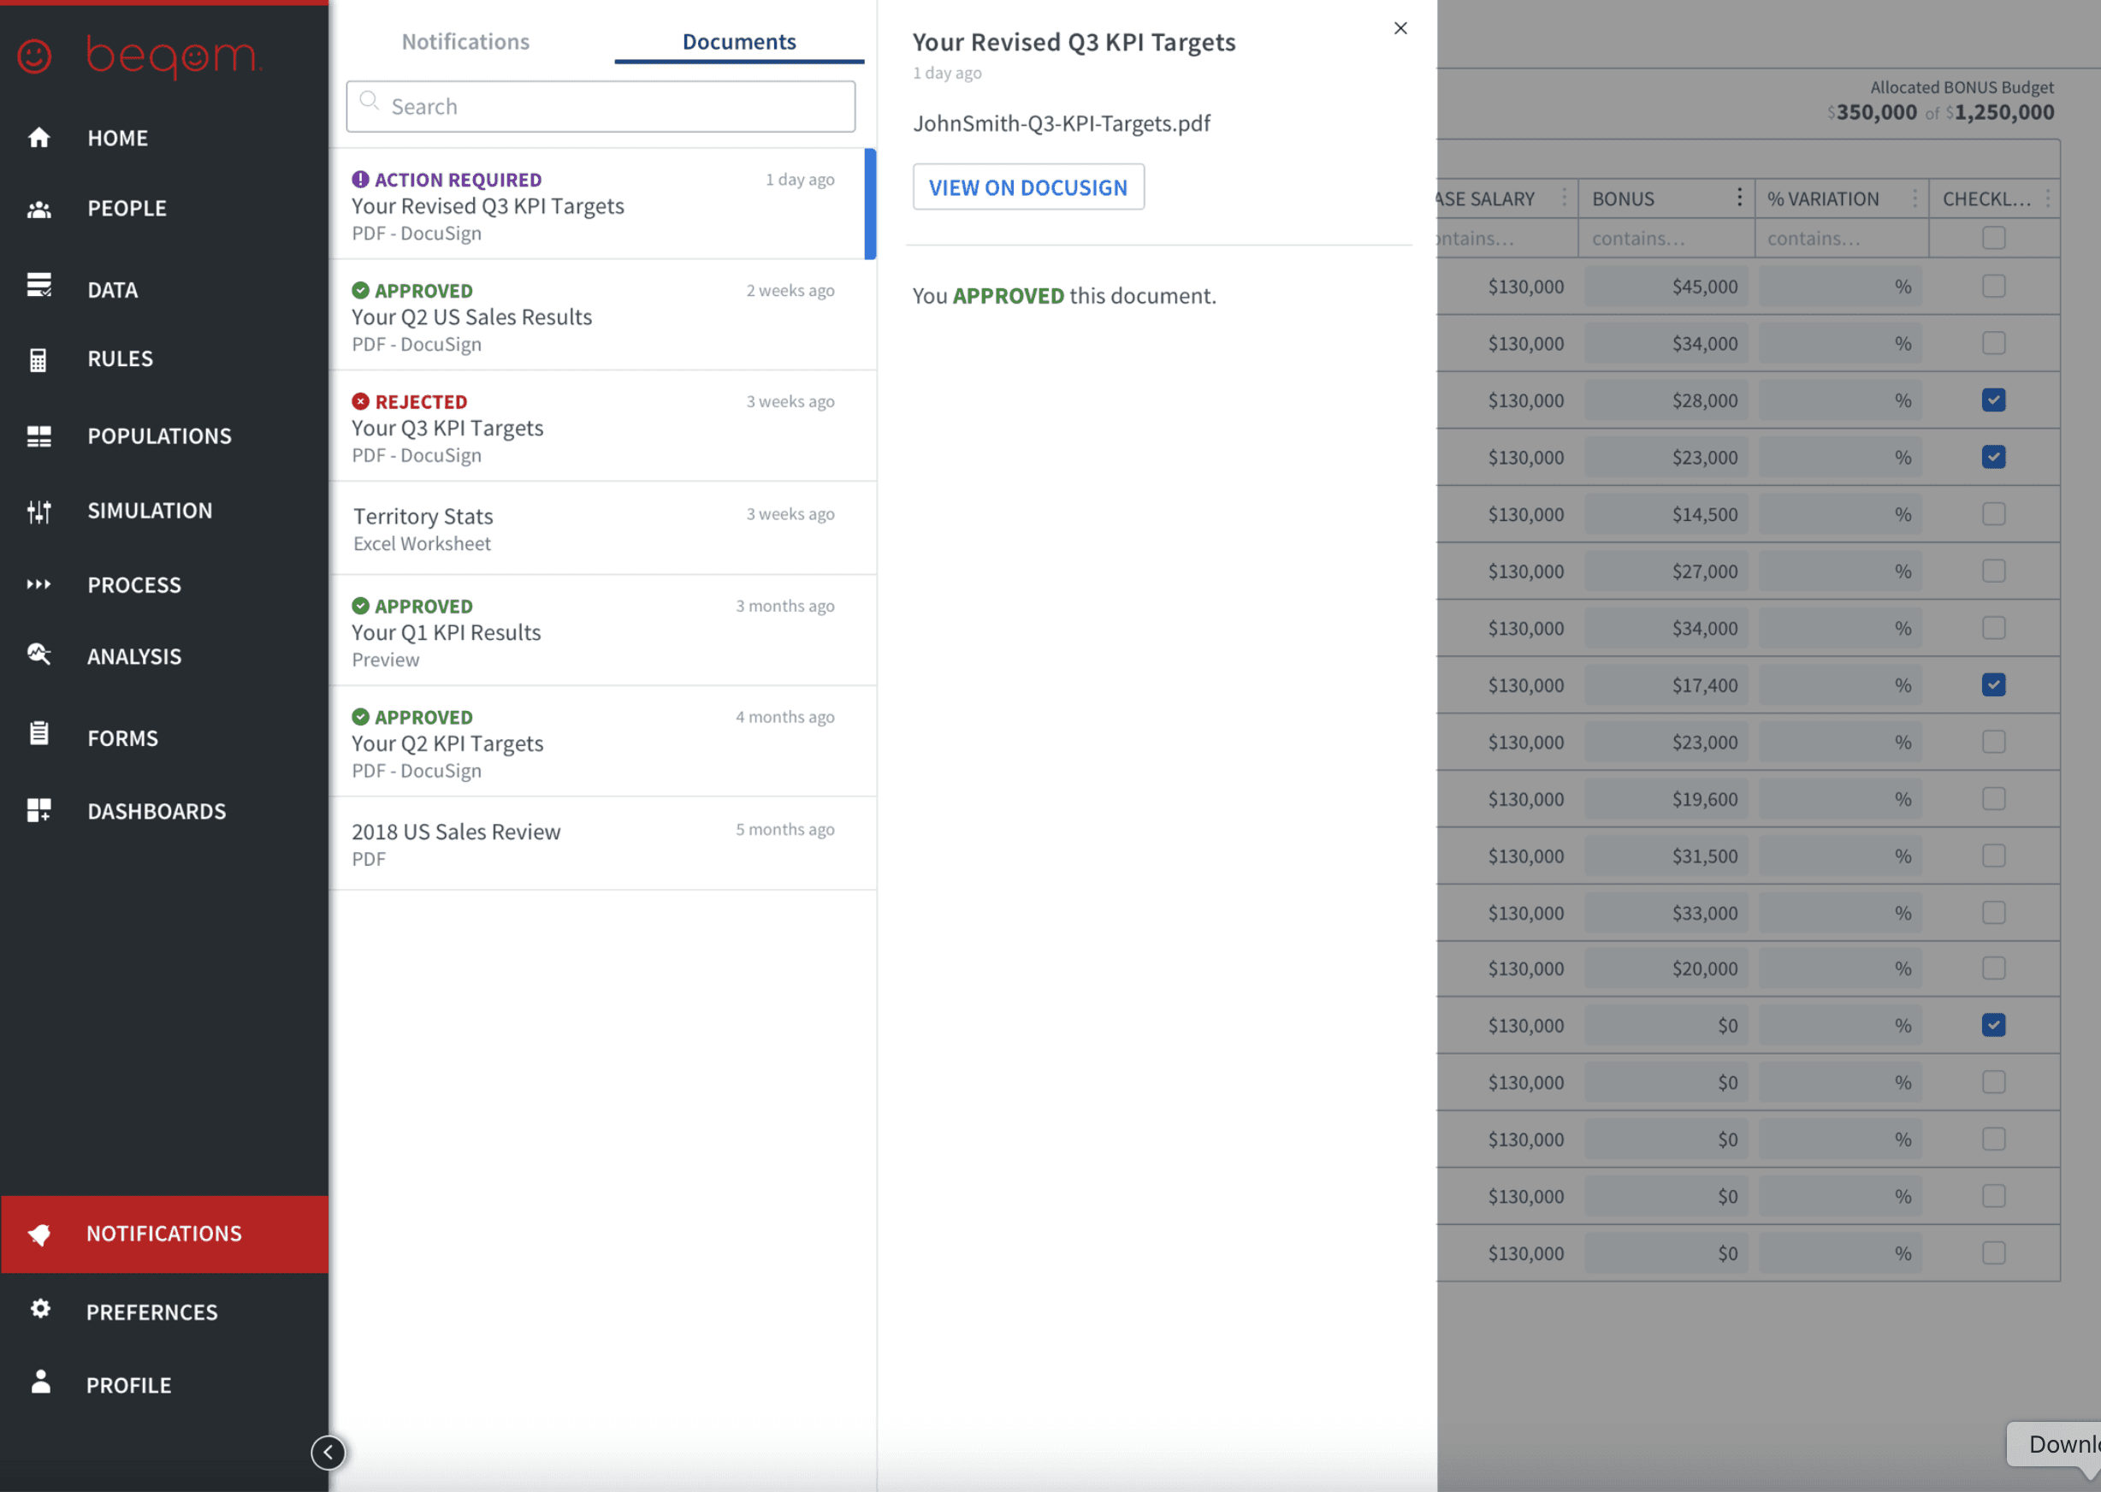
Task: Open Simulation sliders icon
Action: coord(38,512)
